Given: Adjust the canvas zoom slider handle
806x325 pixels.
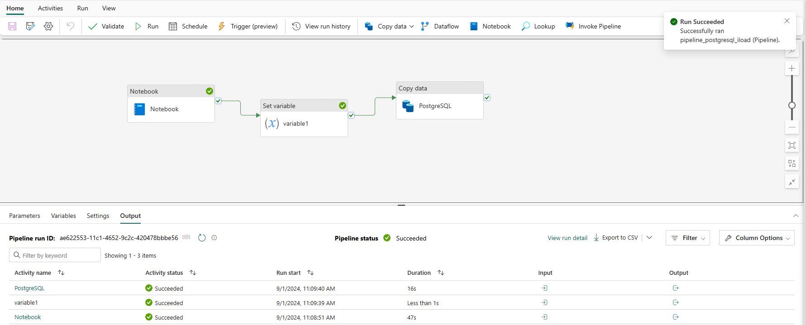Looking at the screenshot, I should click(792, 105).
